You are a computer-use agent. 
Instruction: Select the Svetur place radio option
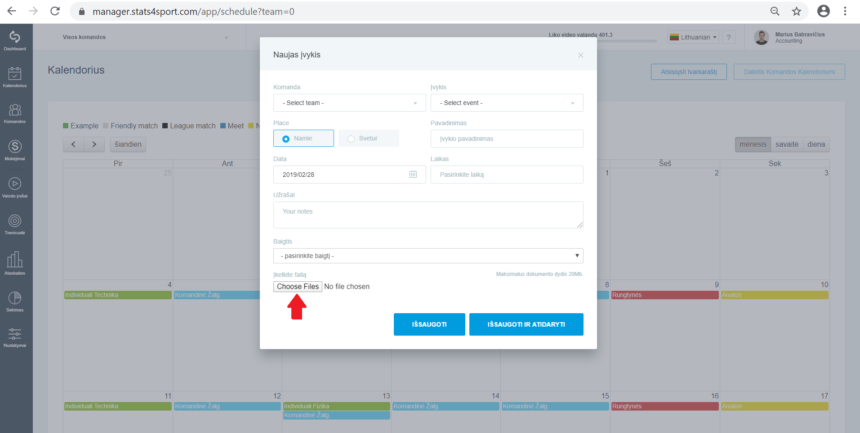[369, 138]
